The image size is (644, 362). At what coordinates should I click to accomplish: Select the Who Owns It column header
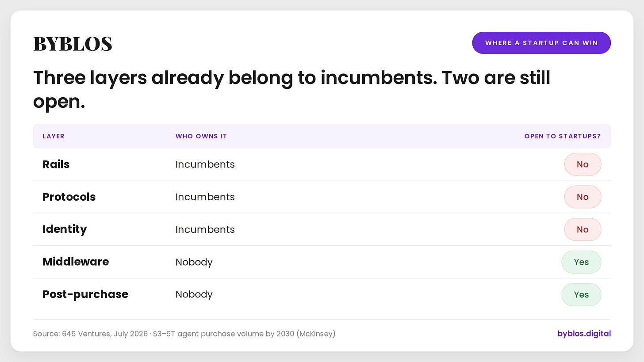[x=201, y=136]
